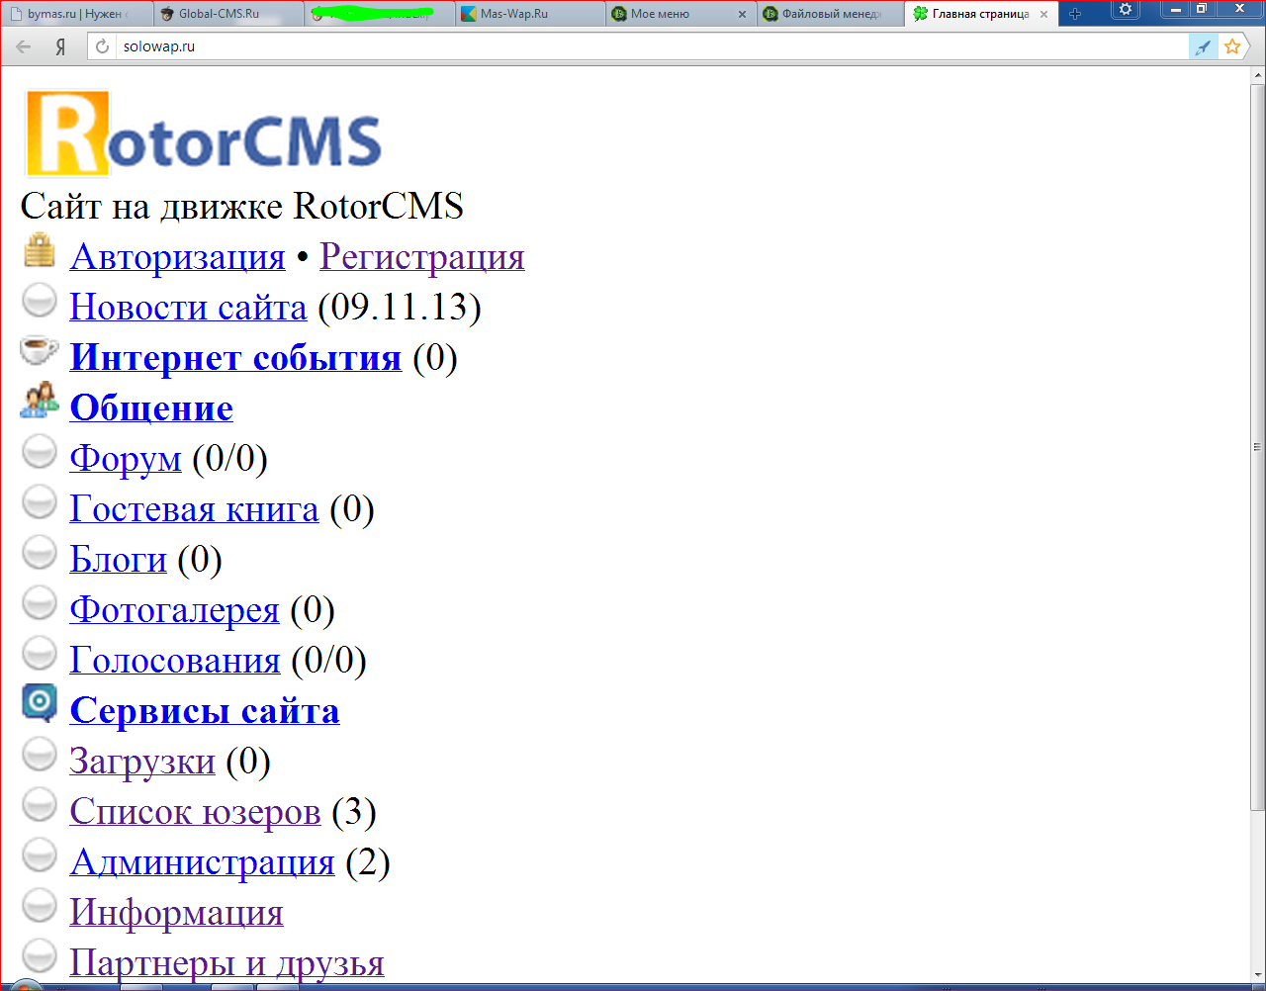Open the Регистрация link
1266x991 pixels.
tap(421, 257)
